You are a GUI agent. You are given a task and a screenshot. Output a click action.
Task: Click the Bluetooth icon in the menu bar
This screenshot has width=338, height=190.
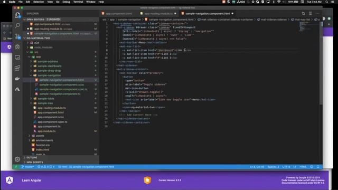(274, 2)
